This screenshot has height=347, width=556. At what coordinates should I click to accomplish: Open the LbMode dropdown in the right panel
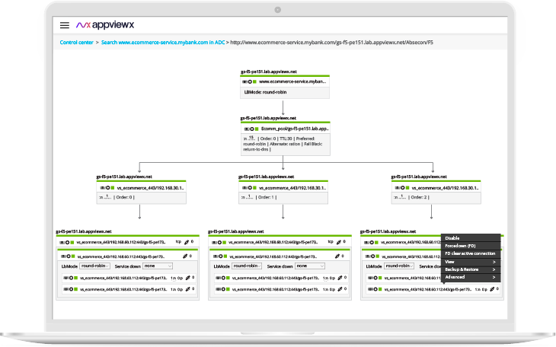point(399,266)
